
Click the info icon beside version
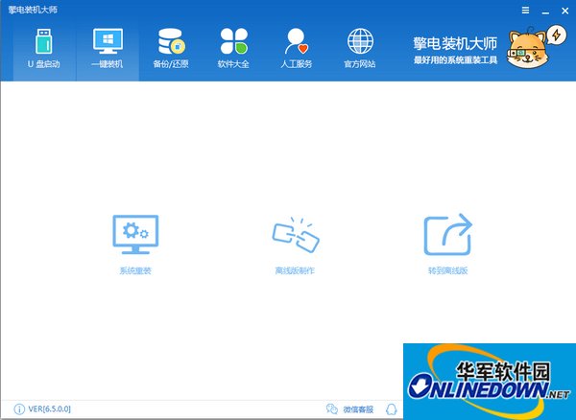19,409
